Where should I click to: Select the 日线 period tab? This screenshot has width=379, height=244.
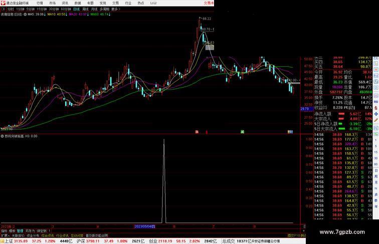[x=76, y=9]
